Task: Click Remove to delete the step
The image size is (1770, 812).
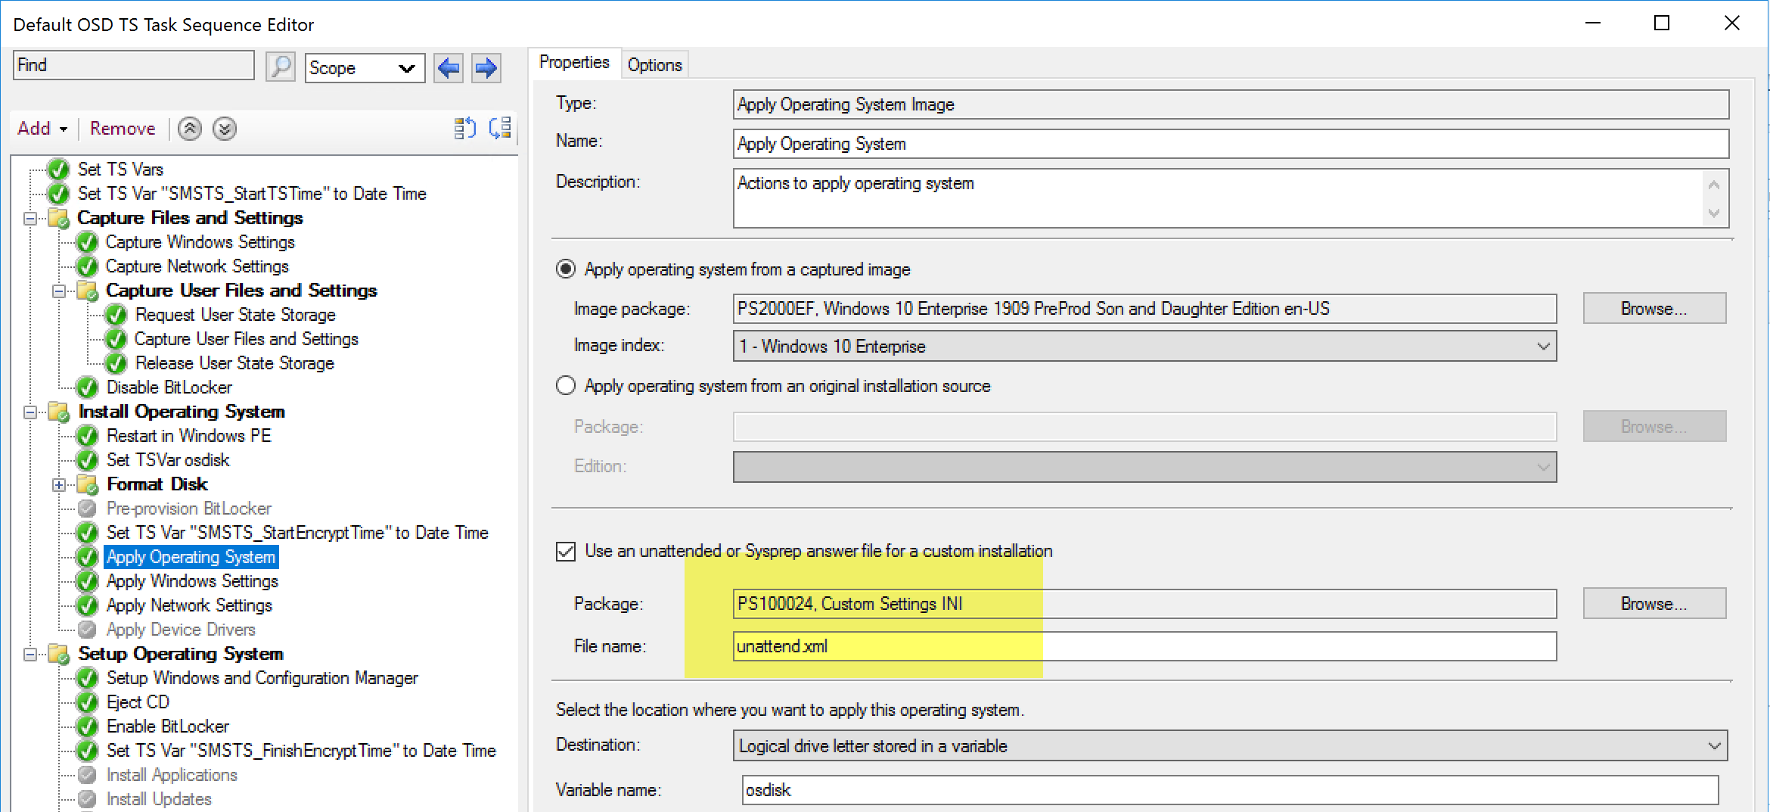Action: (123, 129)
